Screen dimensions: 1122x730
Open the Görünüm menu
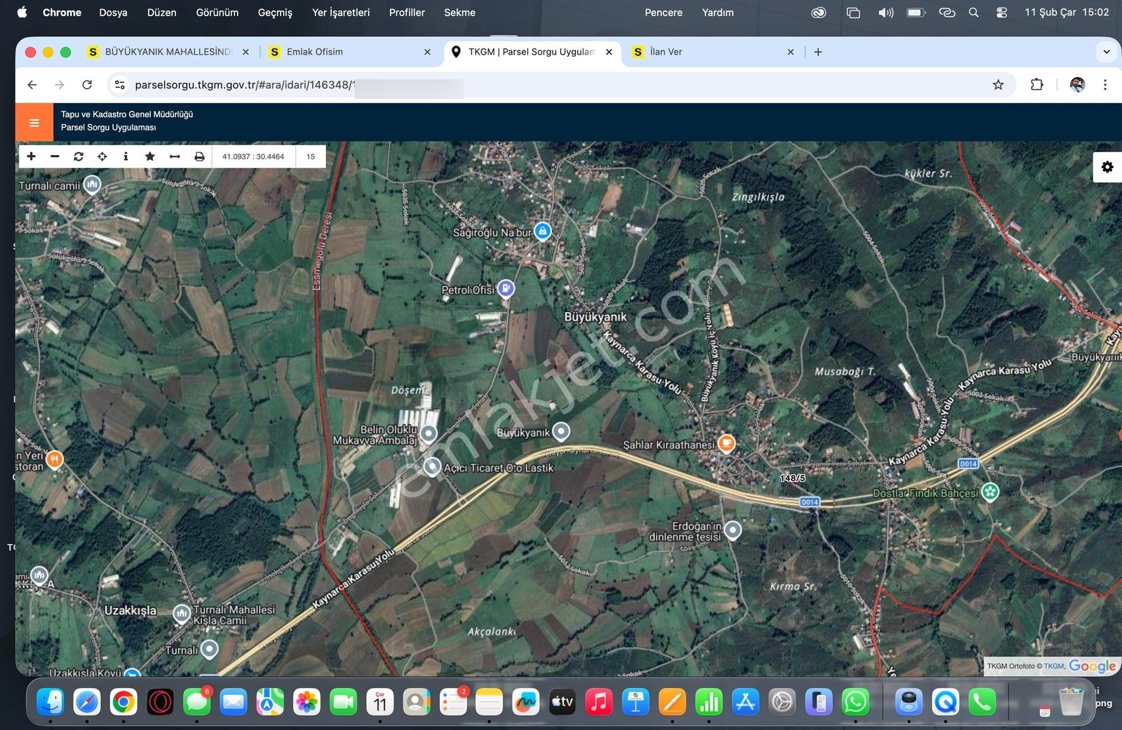(x=217, y=13)
